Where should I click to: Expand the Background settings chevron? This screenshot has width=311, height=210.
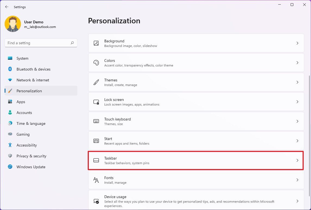pyautogui.click(x=297, y=43)
